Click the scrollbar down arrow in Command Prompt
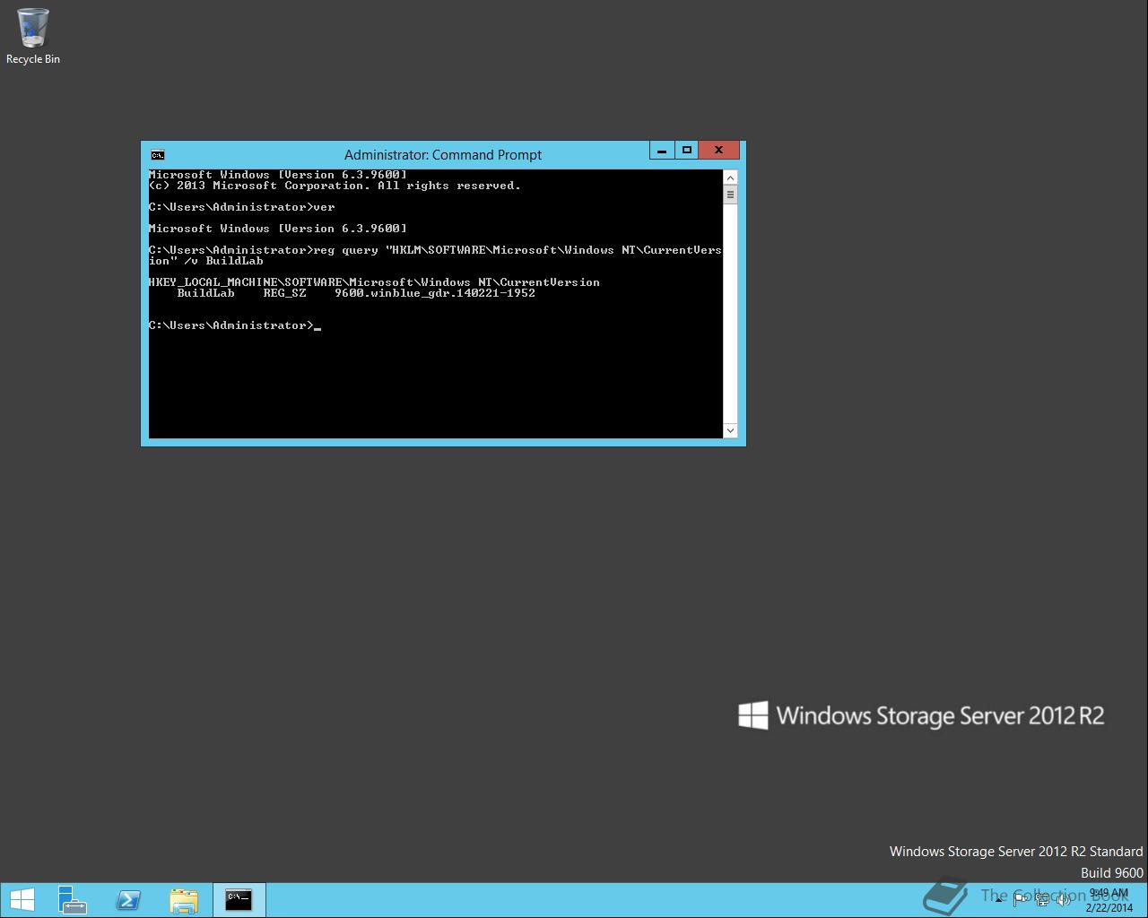The height and width of the screenshot is (918, 1148). tap(730, 430)
